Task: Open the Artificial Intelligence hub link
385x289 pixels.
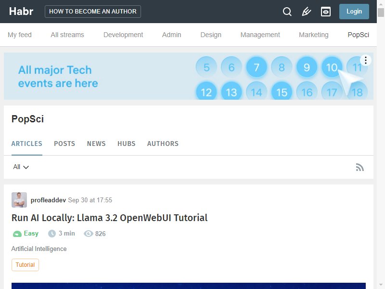Action: tap(39, 249)
